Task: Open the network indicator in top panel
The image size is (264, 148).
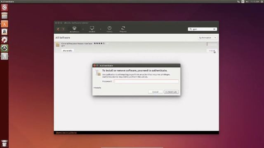Action: point(238,2)
